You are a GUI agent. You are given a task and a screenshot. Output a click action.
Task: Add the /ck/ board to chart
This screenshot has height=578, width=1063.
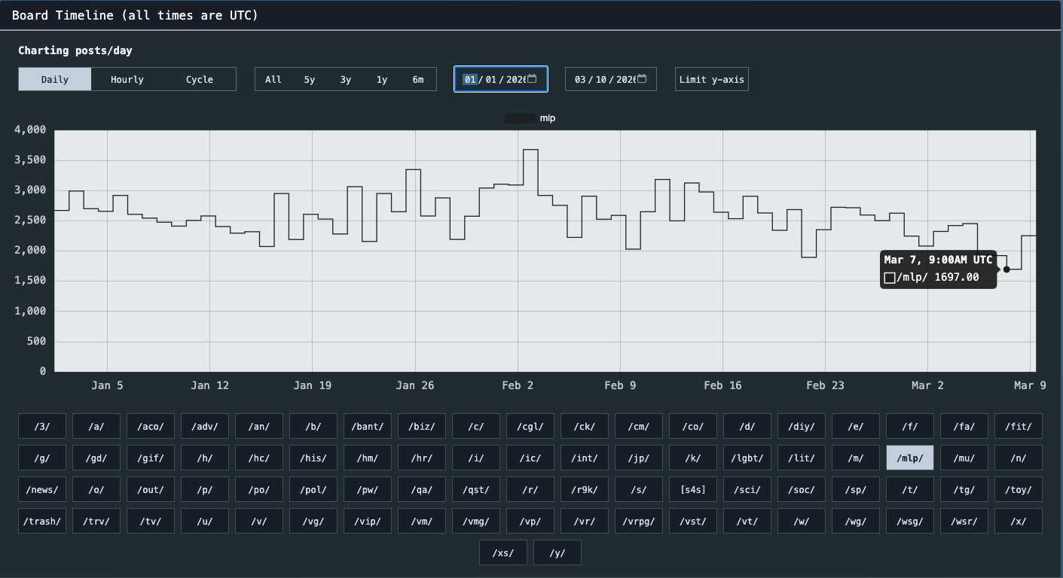tap(585, 426)
